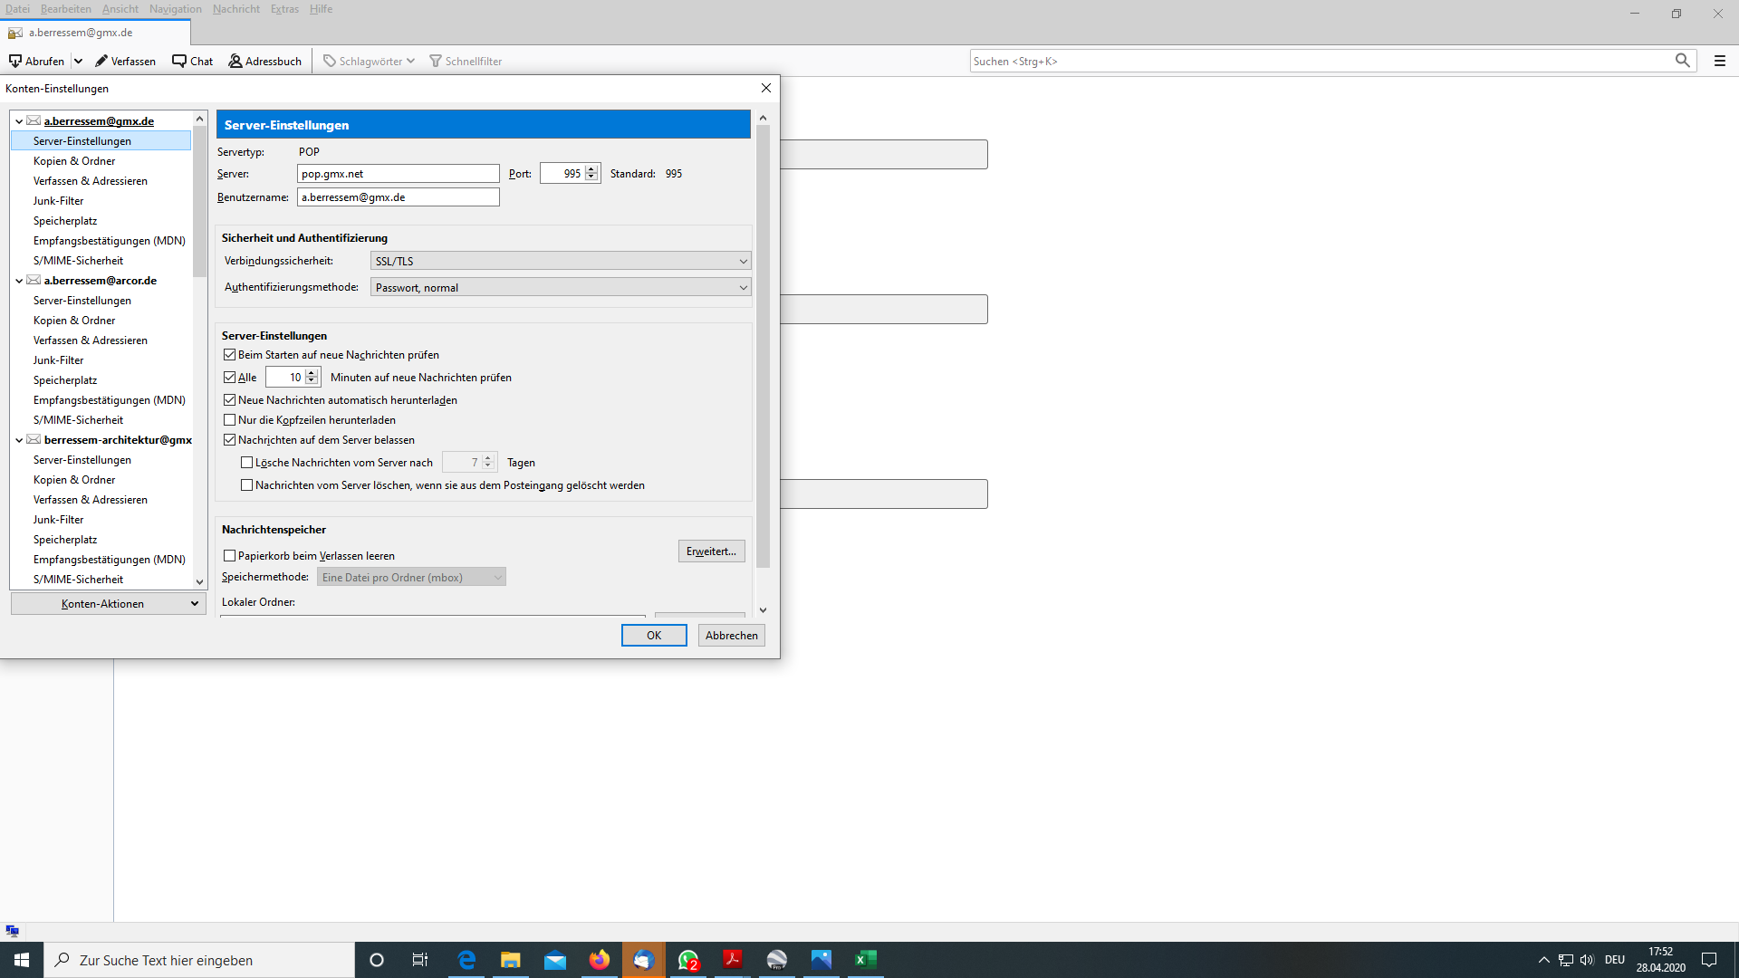Click the Erweitert... button
Viewport: 1739px width, 978px height.
pyautogui.click(x=712, y=551)
